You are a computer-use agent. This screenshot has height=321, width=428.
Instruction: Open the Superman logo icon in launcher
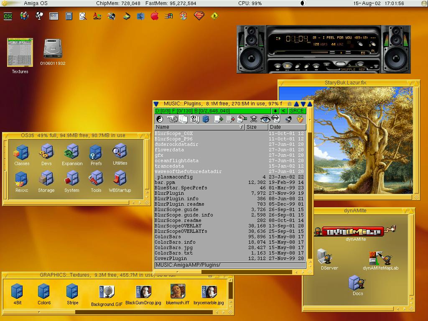pos(199,16)
